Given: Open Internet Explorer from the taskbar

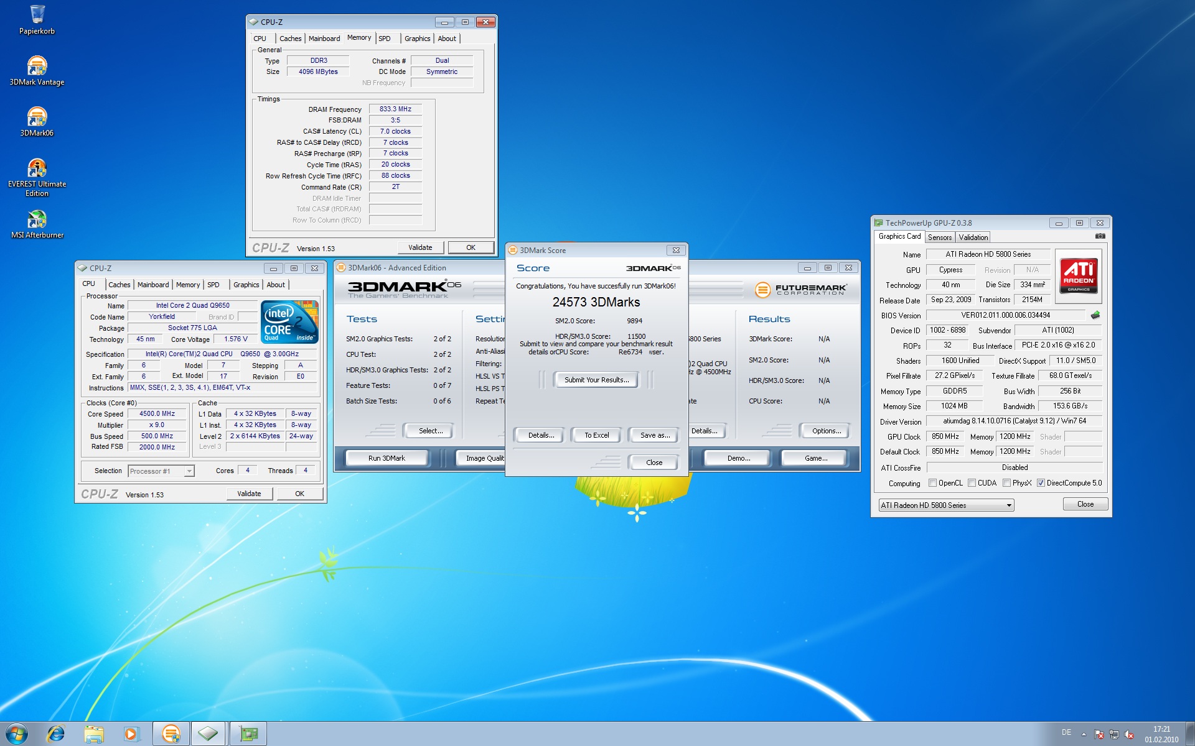Looking at the screenshot, I should coord(56,734).
